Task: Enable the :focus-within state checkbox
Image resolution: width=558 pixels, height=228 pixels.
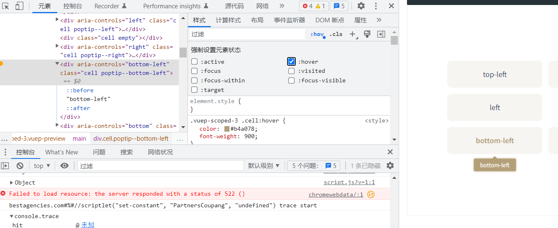Action: coord(195,81)
